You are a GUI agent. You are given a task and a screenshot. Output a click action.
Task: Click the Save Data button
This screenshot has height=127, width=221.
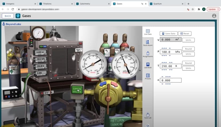(168, 34)
